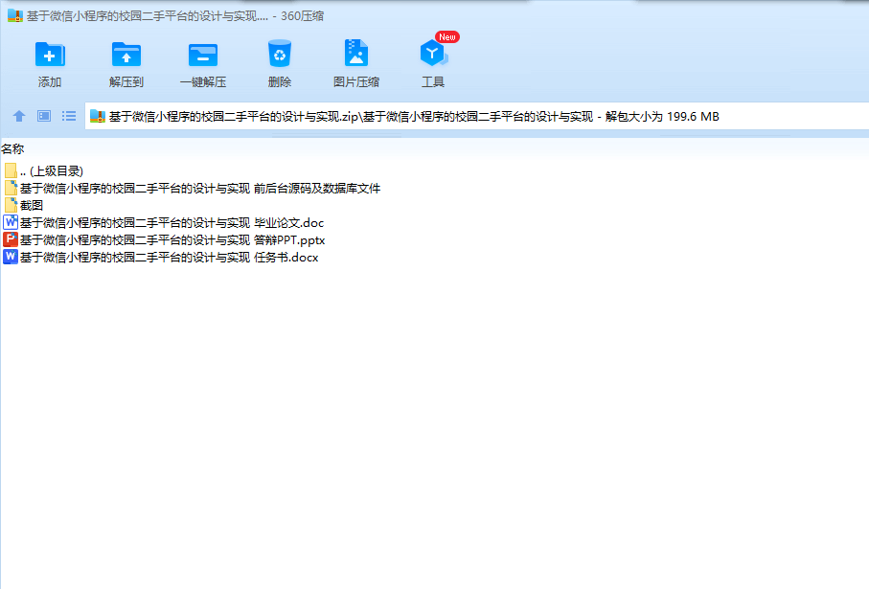Click the 一键解压 one-click extract icon

(x=203, y=55)
